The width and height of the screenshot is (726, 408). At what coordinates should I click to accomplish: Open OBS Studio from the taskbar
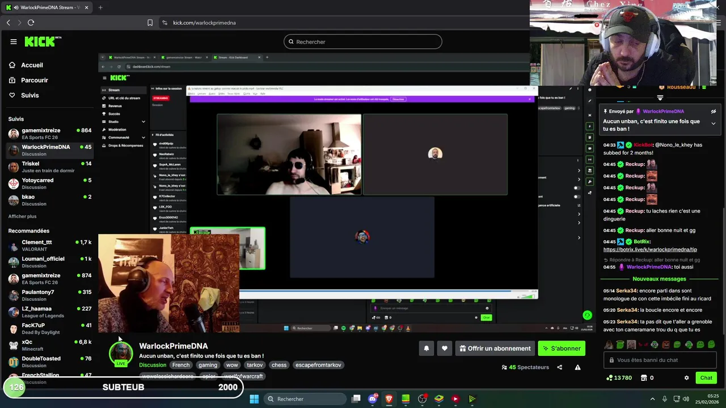pos(422,399)
